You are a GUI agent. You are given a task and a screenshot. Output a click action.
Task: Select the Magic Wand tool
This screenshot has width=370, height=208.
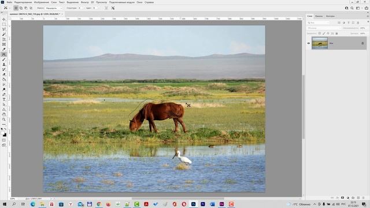tap(4, 35)
